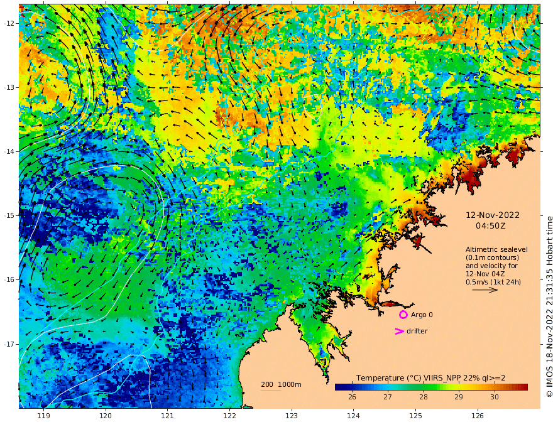The height and width of the screenshot is (427, 553).
Task: Click the 'drifter' legend label
Action: 417,331
